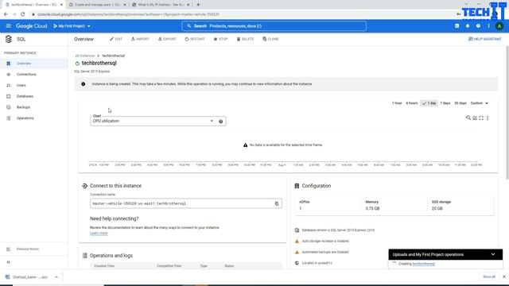Image resolution: width=509 pixels, height=286 pixels.
Task: Copy the connection name
Action: 277,203
